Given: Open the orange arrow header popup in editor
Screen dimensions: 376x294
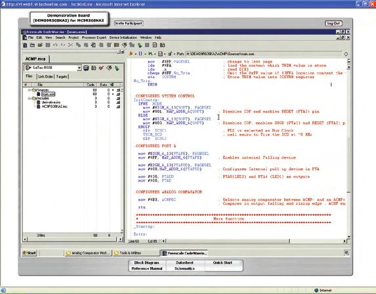Looking at the screenshot, I should point(132,54).
